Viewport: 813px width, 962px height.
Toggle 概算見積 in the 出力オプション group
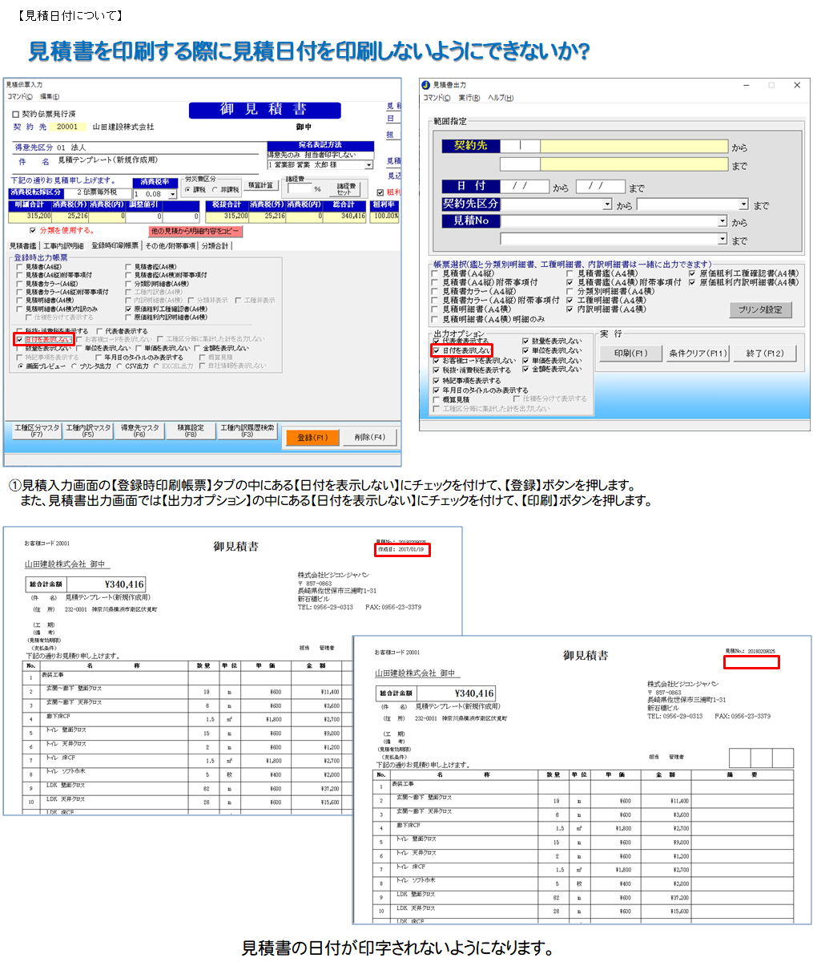(437, 399)
